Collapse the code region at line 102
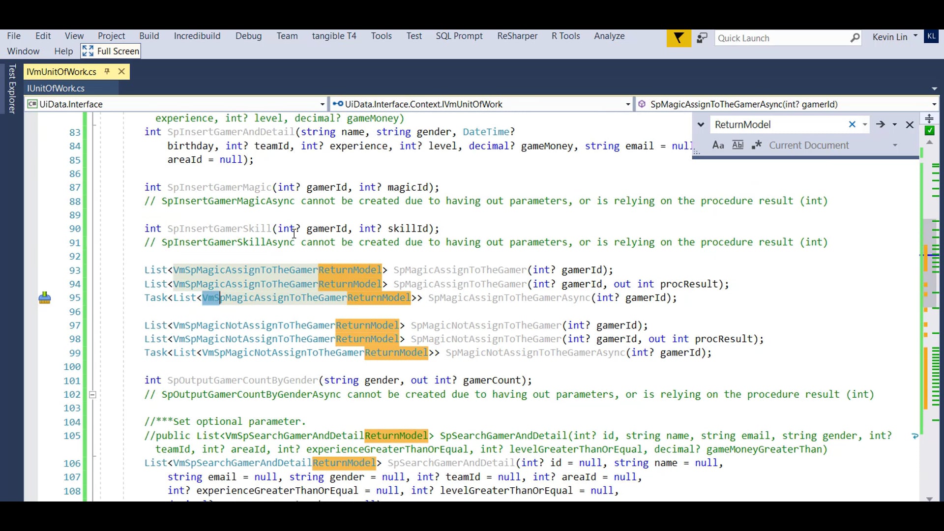Image resolution: width=944 pixels, height=531 pixels. 92,394
